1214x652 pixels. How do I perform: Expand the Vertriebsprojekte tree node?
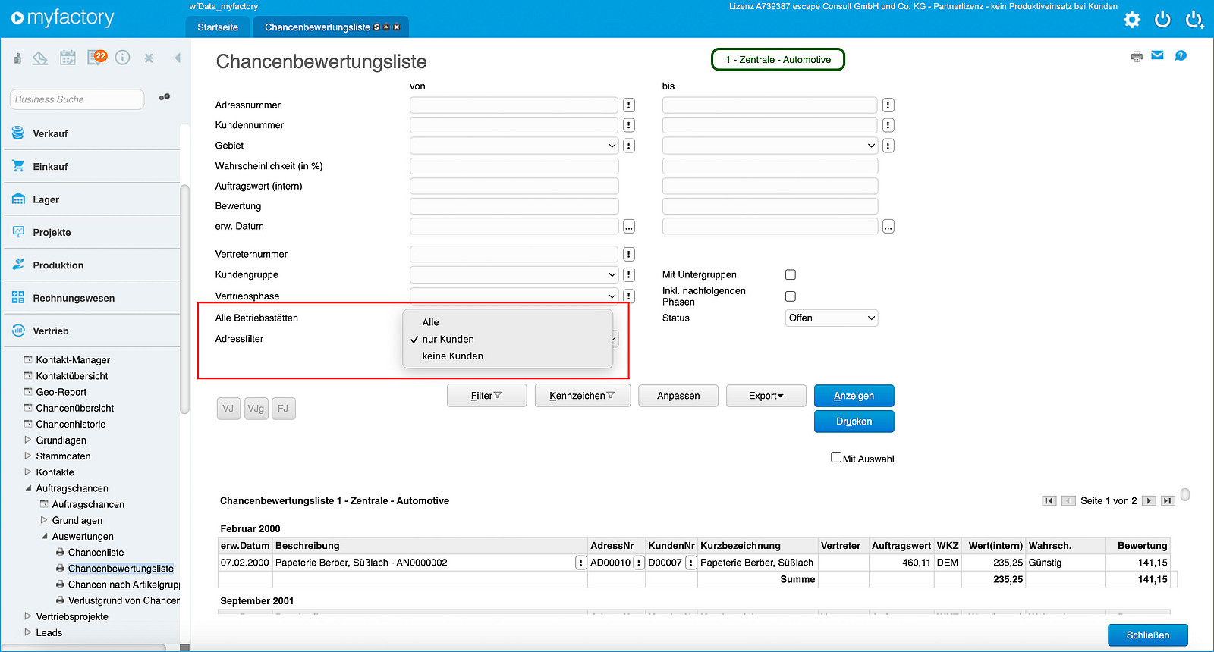28,616
